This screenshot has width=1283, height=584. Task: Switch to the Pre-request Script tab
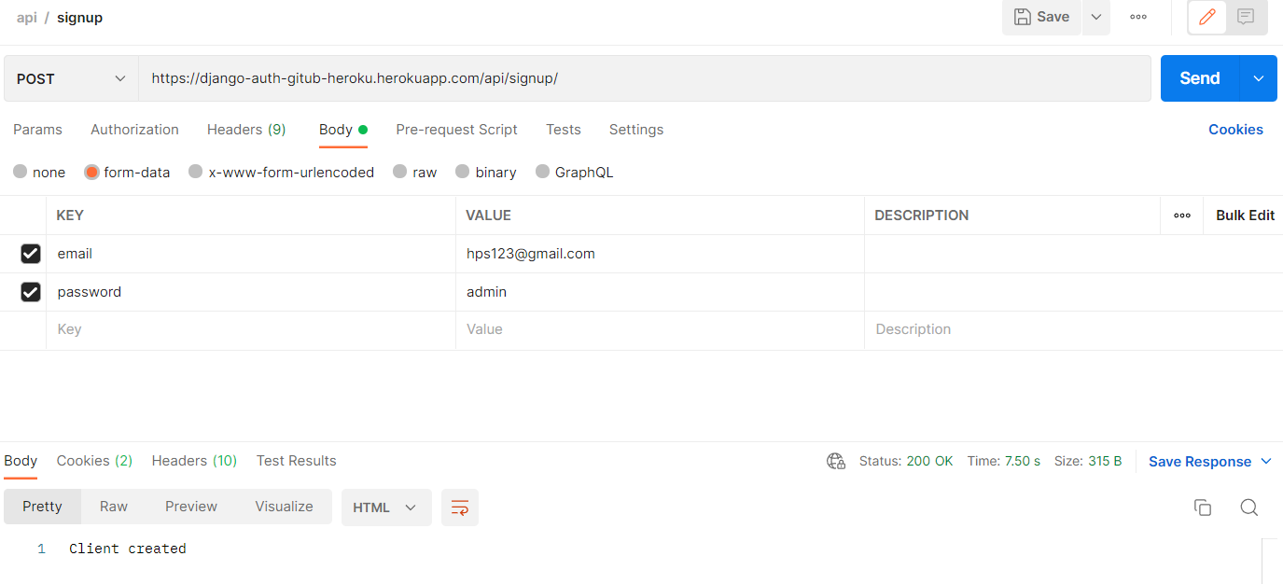pos(456,130)
